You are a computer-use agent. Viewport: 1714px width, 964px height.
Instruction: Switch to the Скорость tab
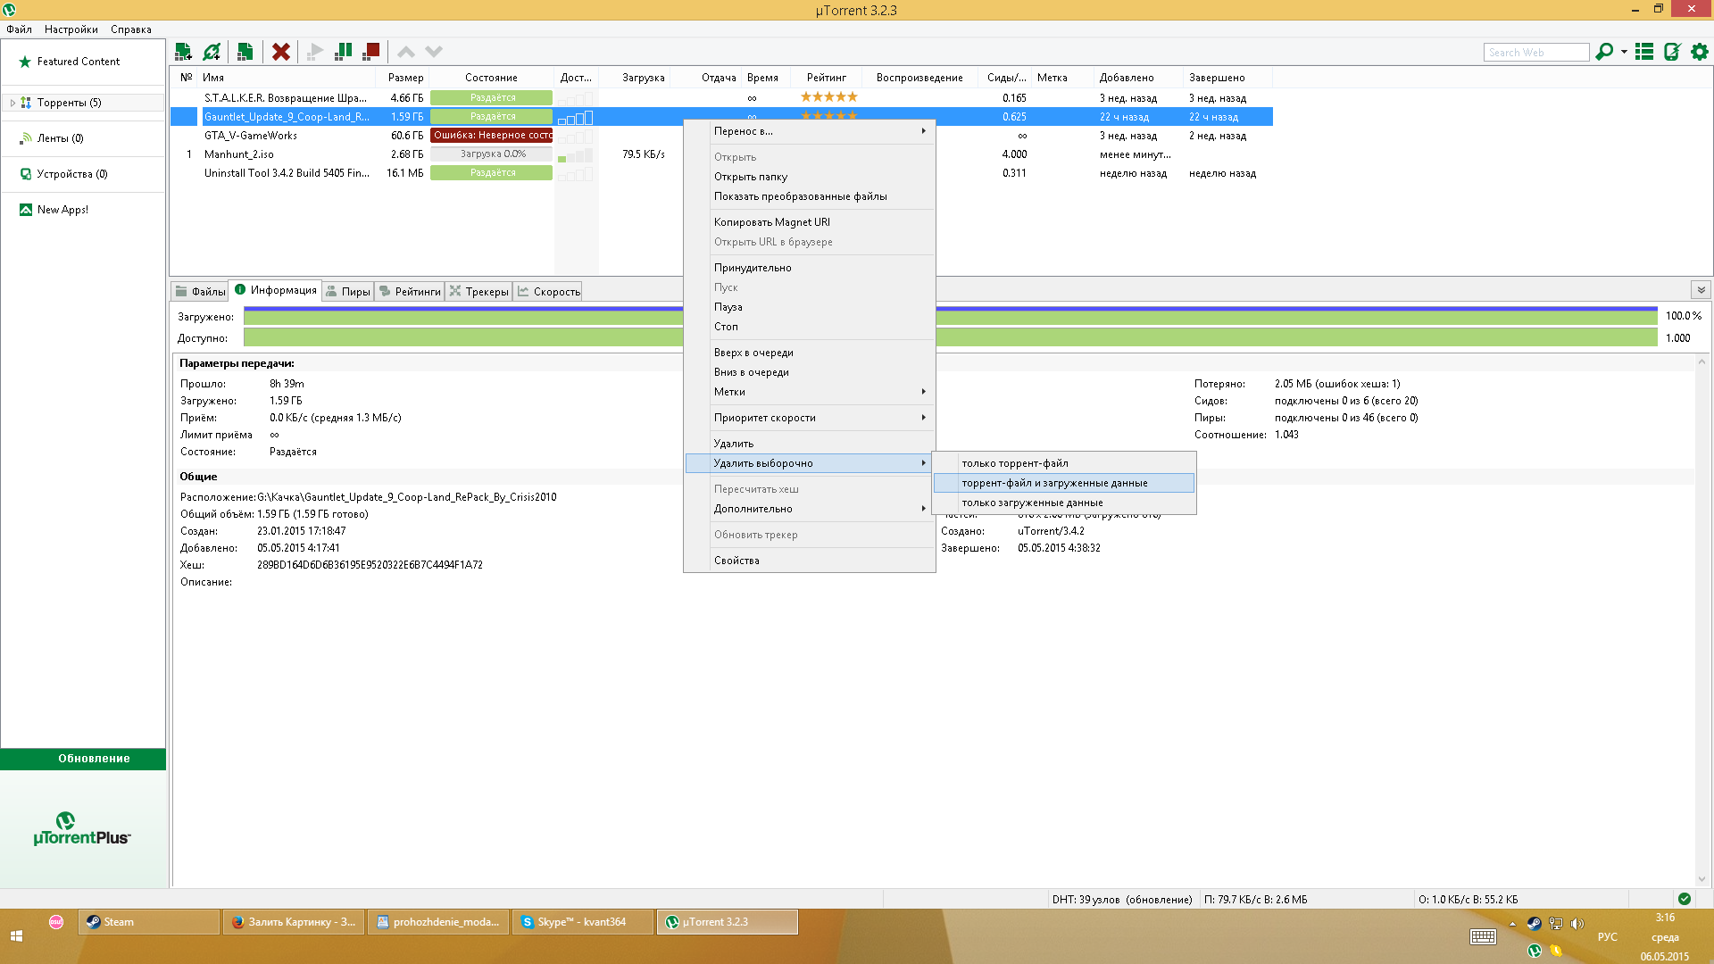[x=548, y=292]
